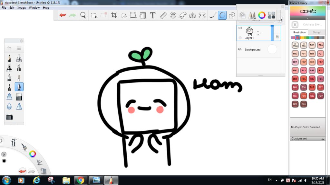Select the highlighted ink pen brush
The width and height of the screenshot is (330, 185).
pos(19,87)
